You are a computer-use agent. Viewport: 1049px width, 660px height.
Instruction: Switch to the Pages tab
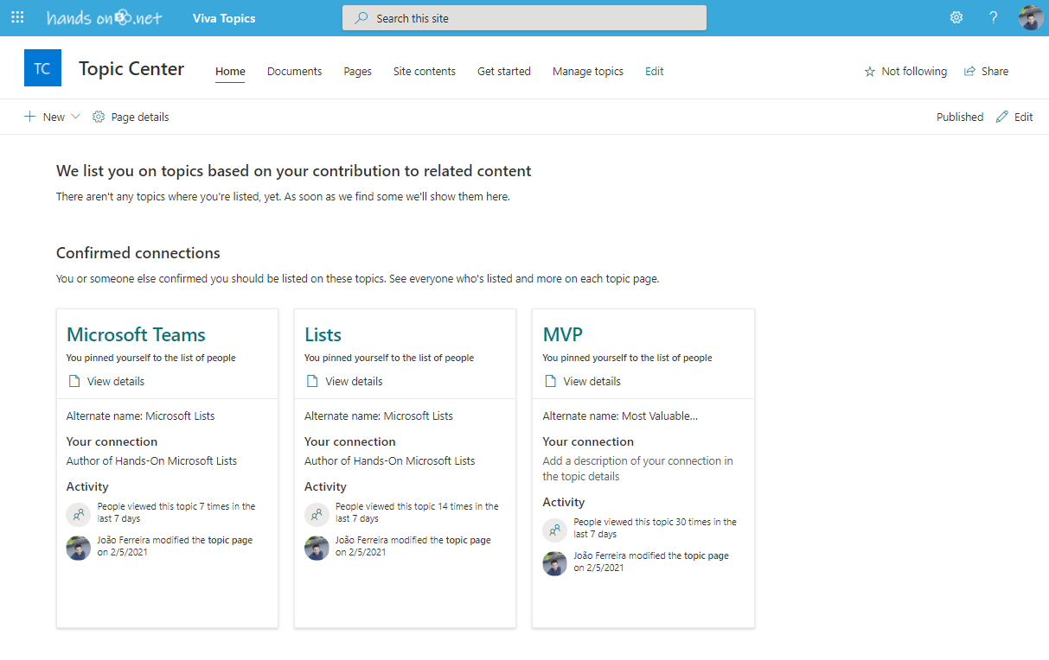[x=357, y=71]
